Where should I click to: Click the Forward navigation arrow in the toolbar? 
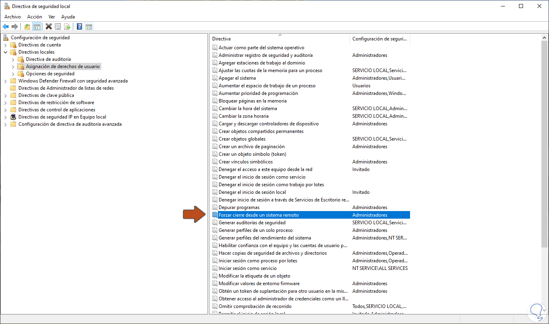15,26
